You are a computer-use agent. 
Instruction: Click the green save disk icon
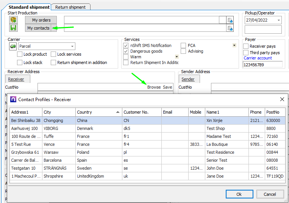coord(13,28)
